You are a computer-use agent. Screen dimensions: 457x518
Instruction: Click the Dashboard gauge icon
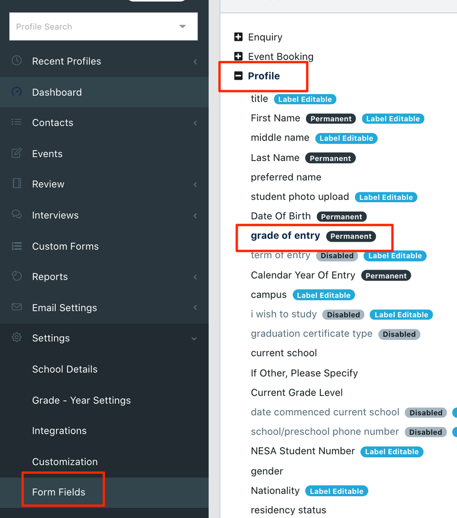(17, 92)
